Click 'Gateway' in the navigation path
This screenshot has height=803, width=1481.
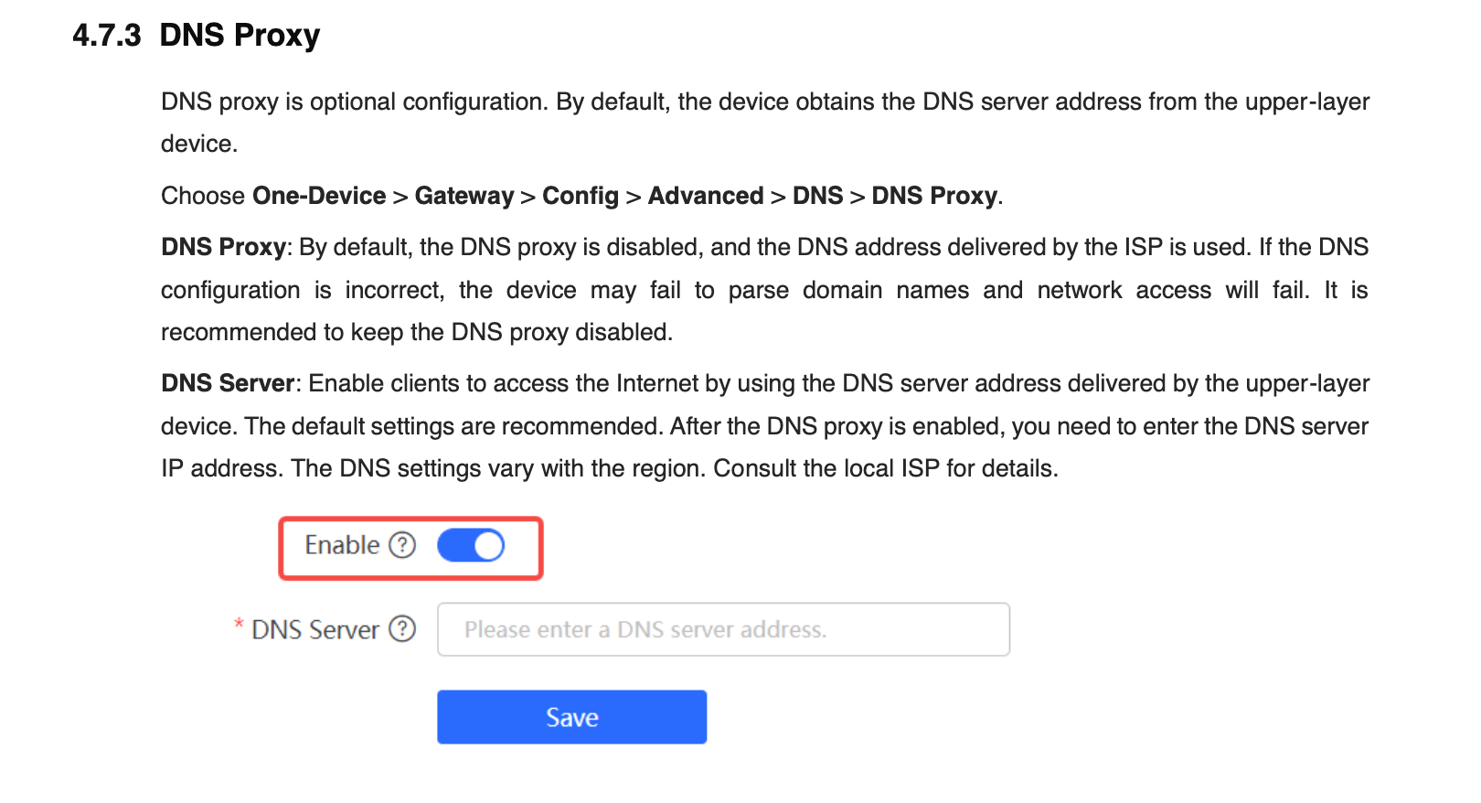click(464, 196)
